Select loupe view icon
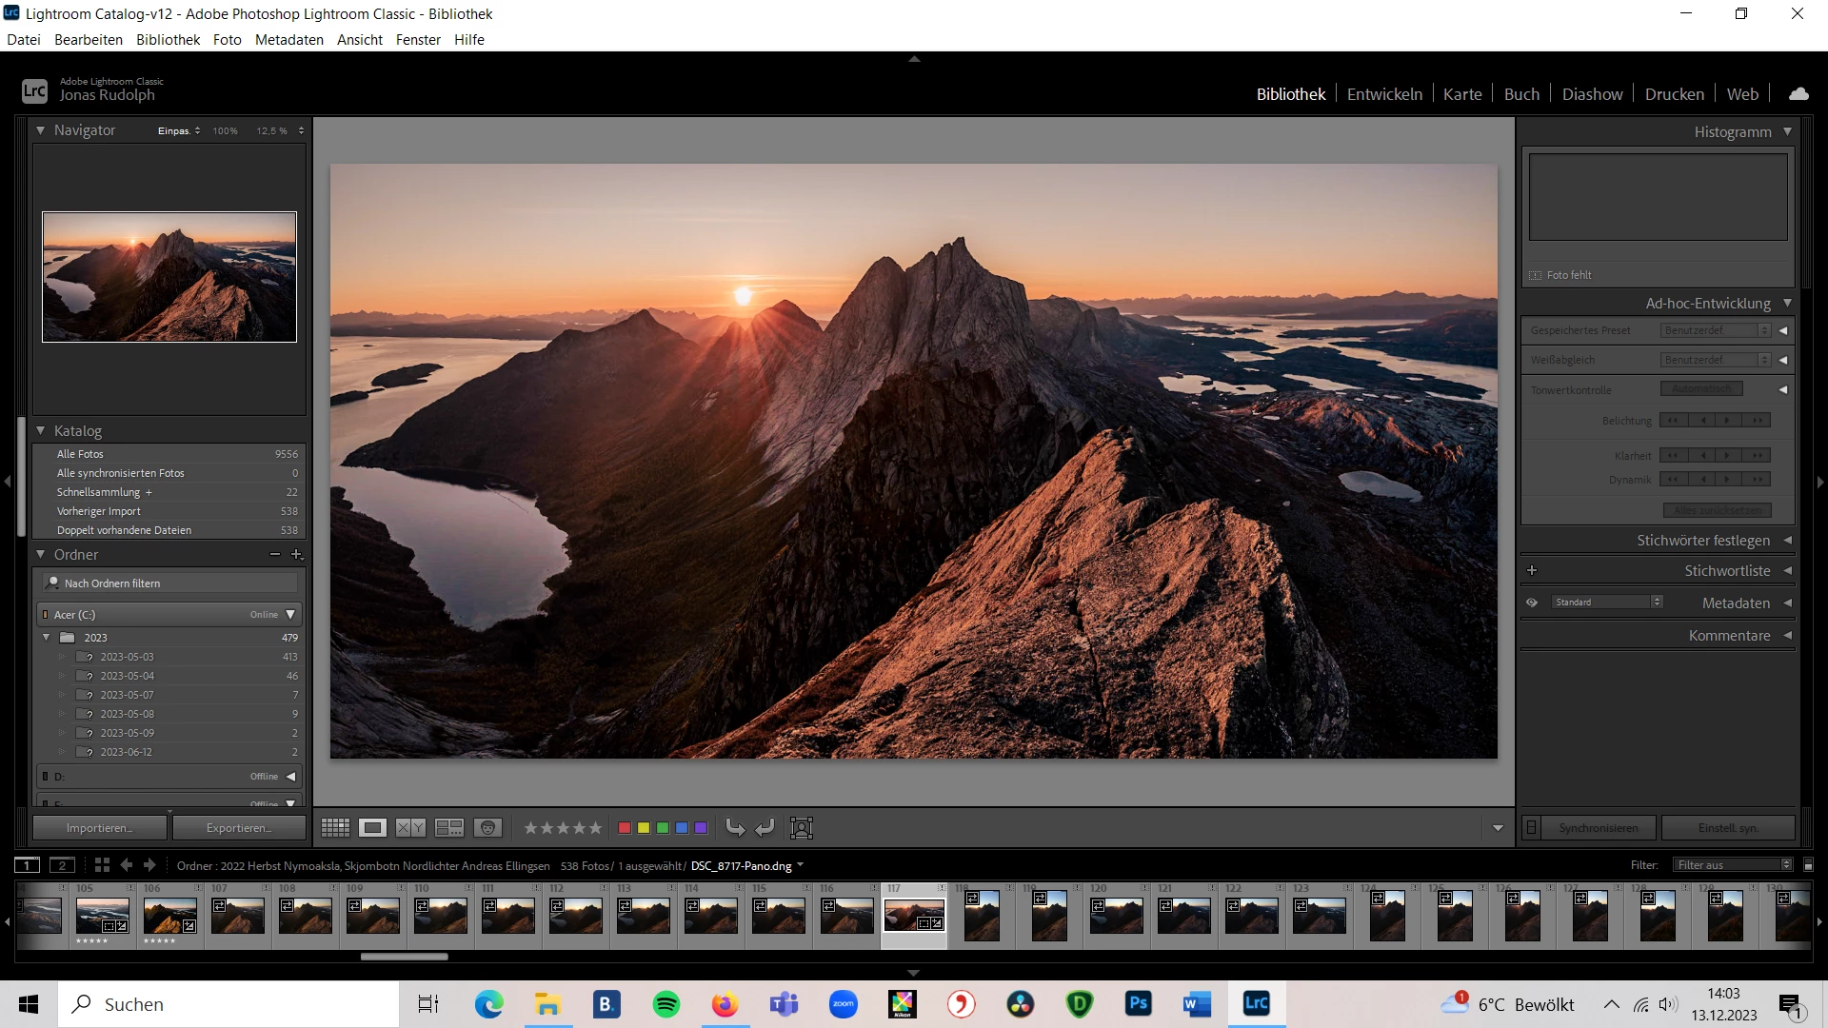This screenshot has width=1828, height=1028. click(x=372, y=828)
